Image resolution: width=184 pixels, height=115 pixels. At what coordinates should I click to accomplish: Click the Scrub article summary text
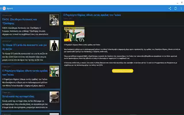(x=25, y=104)
